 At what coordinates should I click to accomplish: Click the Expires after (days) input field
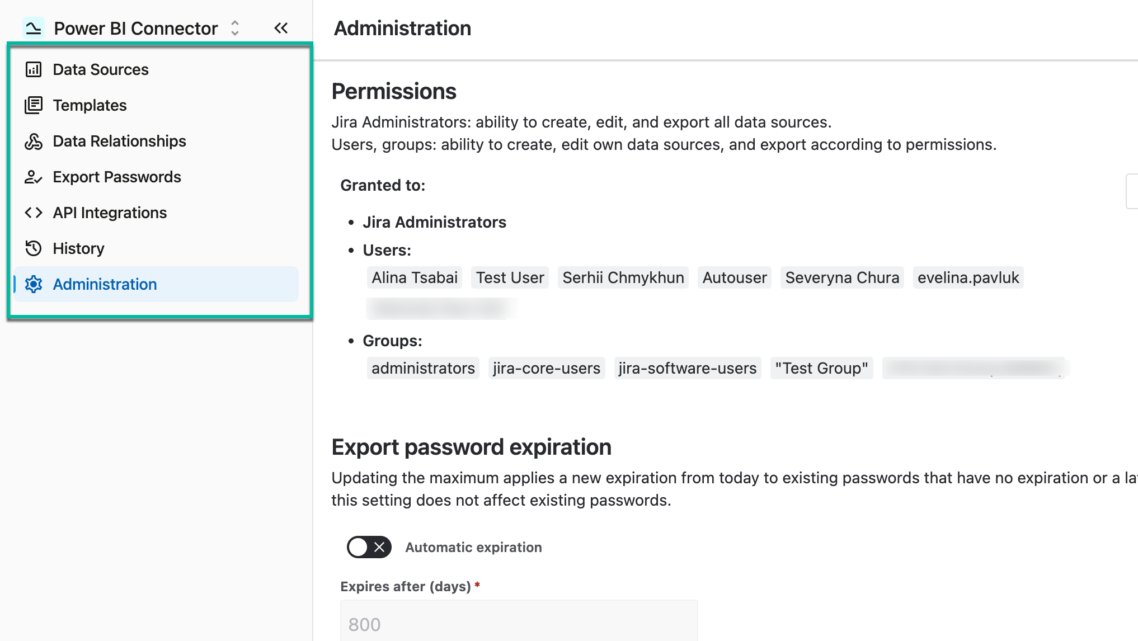(x=519, y=622)
